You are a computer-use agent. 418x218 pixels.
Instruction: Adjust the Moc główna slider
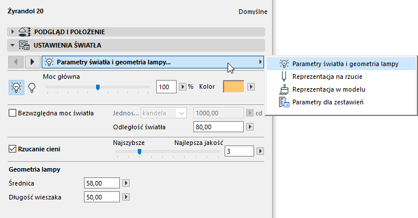click(98, 87)
